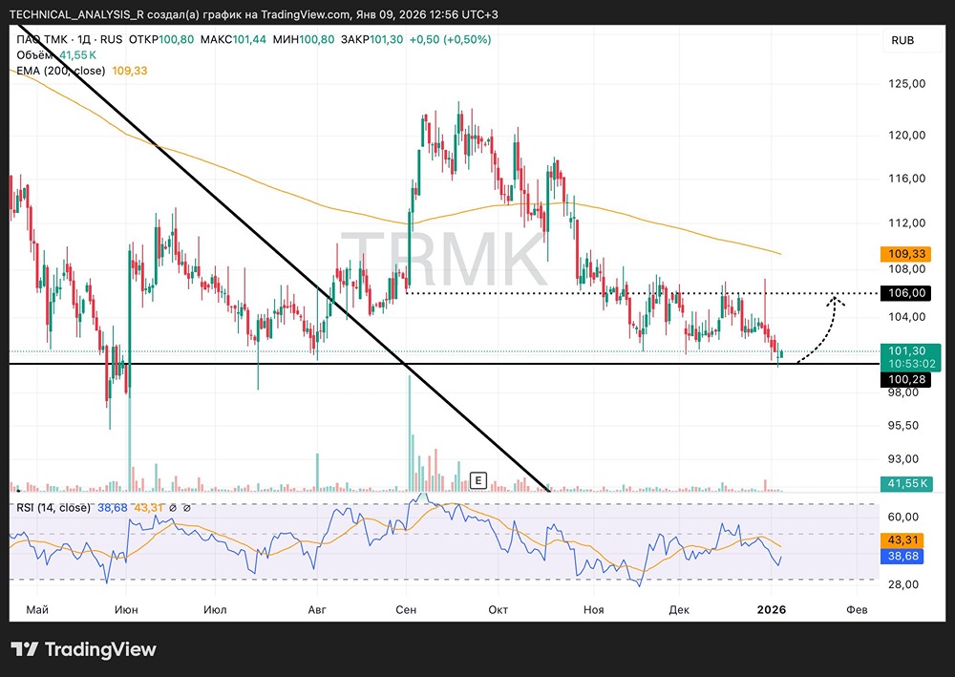The image size is (955, 677).
Task: Click the 93,00 price axis label
Action: pos(903,459)
